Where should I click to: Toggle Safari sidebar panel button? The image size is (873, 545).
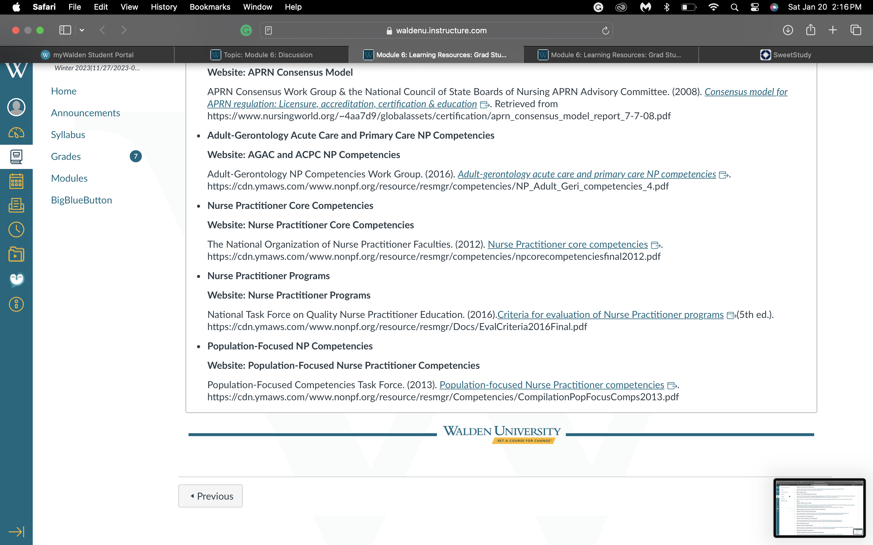tap(65, 30)
